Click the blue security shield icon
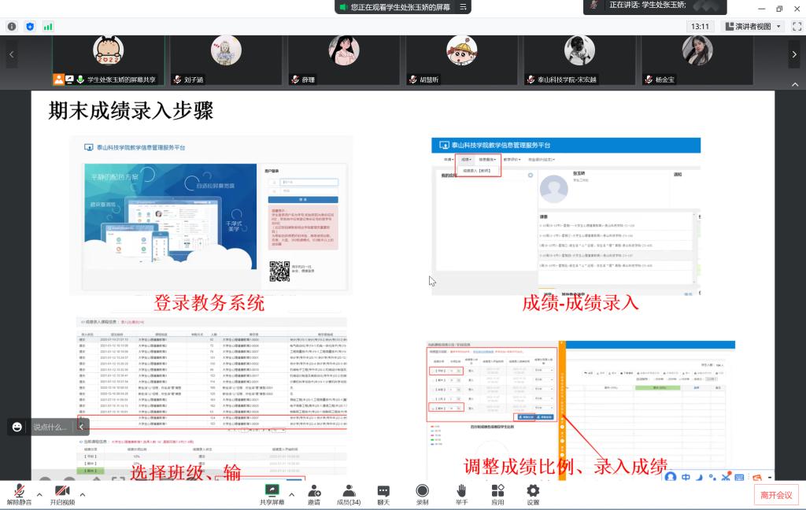Screen dimensions: 806x510 [30, 26]
